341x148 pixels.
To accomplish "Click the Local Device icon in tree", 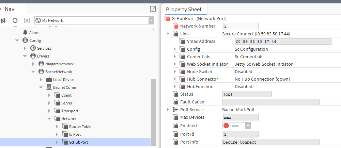I will tap(49, 80).
